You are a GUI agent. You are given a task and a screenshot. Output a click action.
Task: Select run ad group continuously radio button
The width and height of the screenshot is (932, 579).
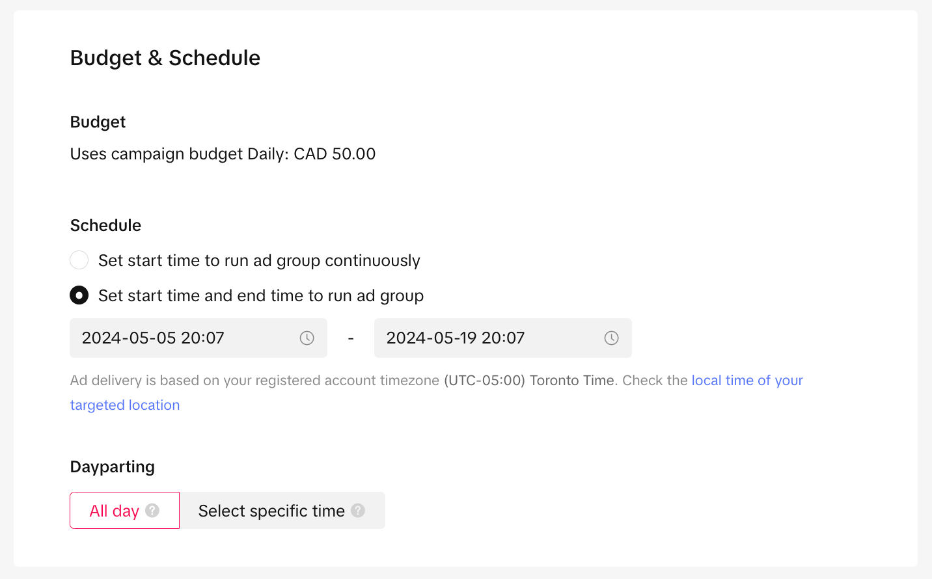click(79, 260)
